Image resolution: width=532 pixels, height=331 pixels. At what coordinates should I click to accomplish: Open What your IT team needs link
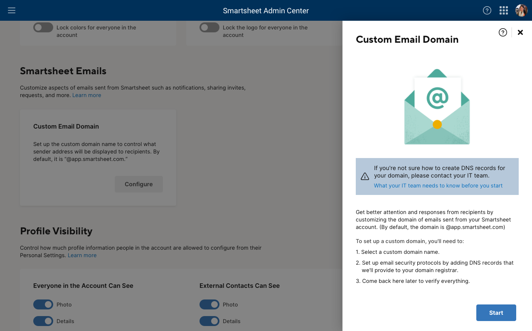click(x=438, y=185)
